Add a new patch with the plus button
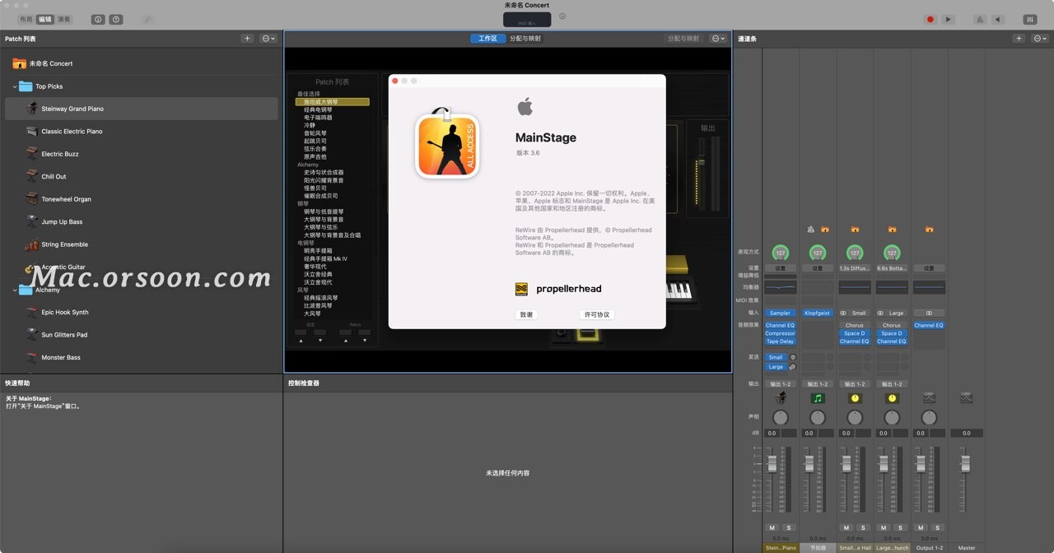This screenshot has height=553, width=1054. click(247, 39)
